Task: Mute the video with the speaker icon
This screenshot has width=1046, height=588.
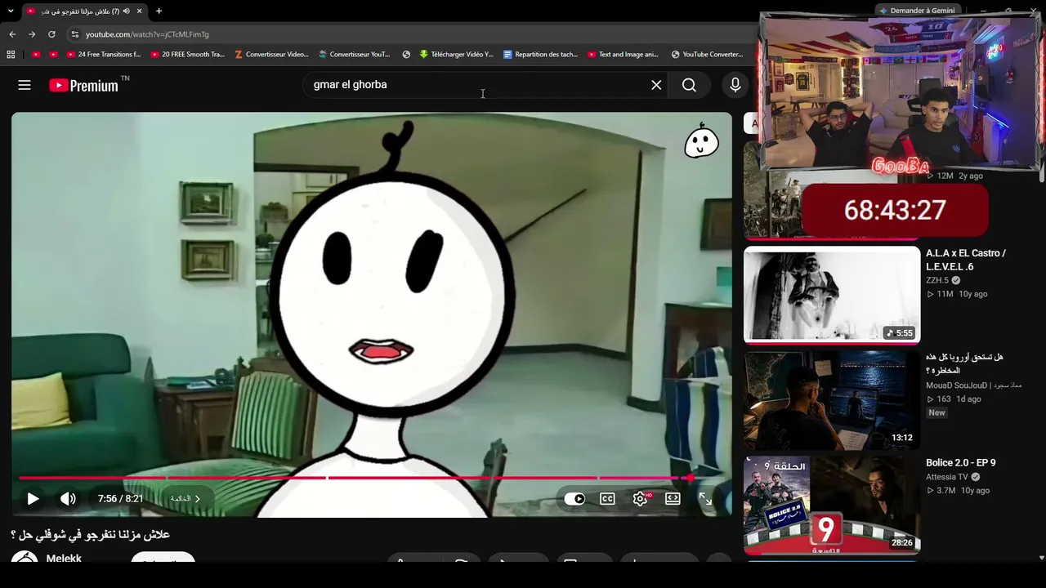Action: pyautogui.click(x=68, y=499)
